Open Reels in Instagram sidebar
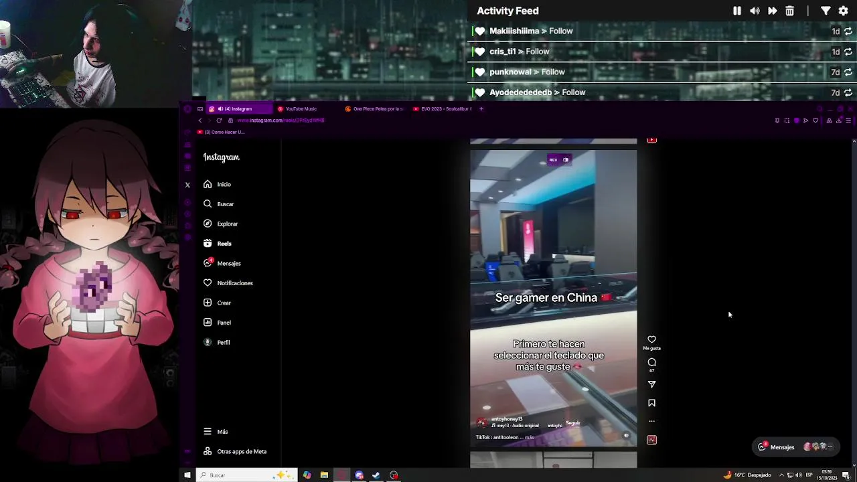This screenshot has width=857, height=482. tap(218, 244)
